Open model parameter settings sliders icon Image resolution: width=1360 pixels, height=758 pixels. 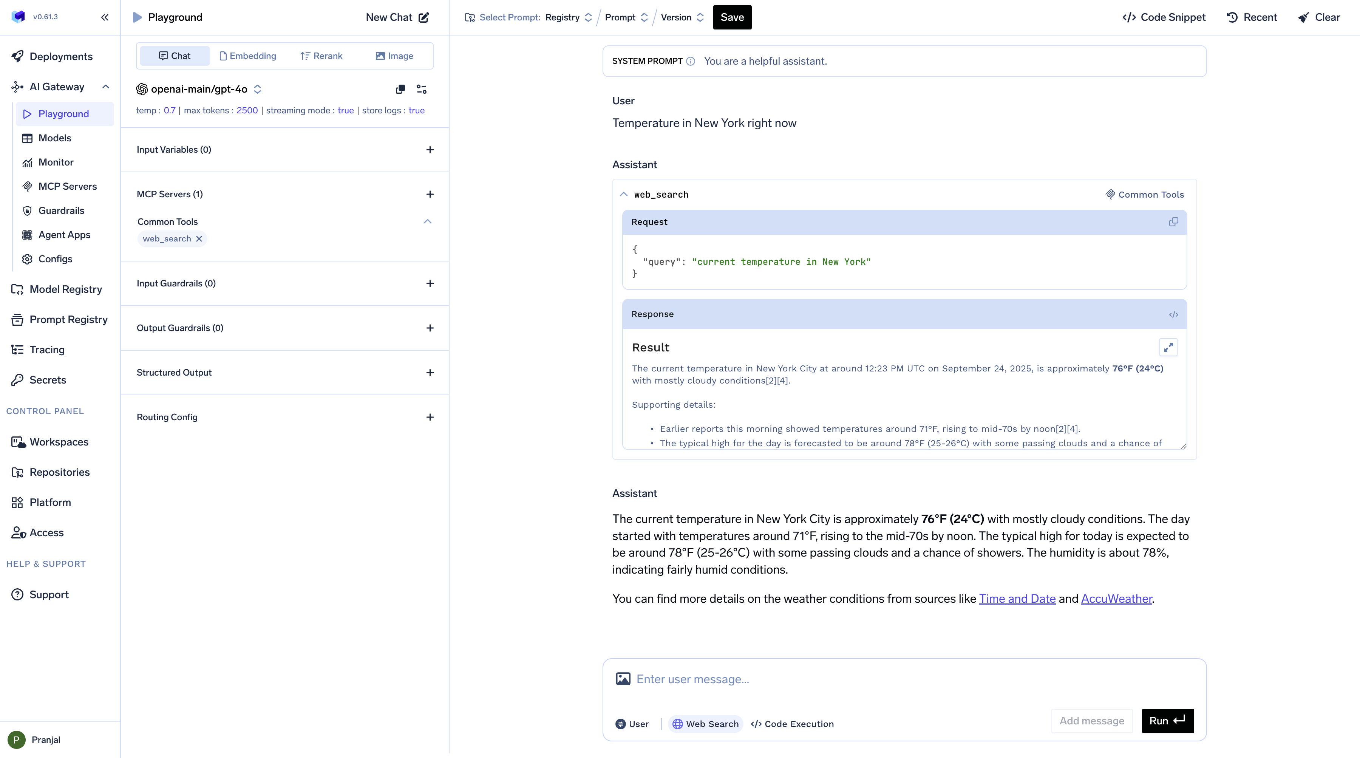click(x=421, y=89)
